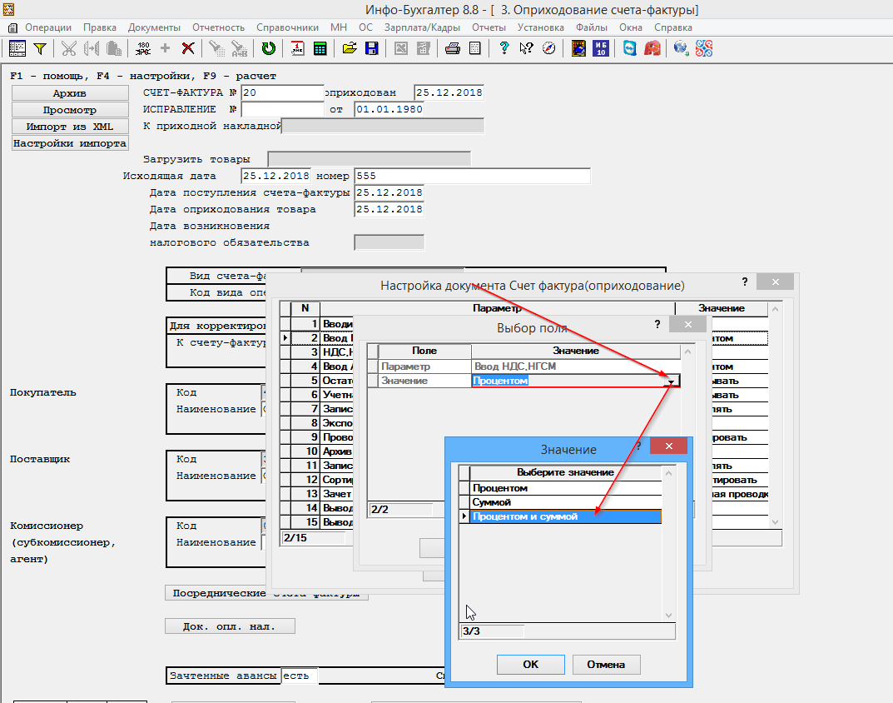Open the Справочники menu
Image resolution: width=893 pixels, height=703 pixels.
287,27
